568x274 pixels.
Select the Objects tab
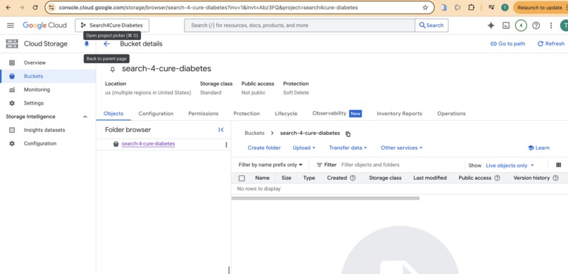[113, 113]
